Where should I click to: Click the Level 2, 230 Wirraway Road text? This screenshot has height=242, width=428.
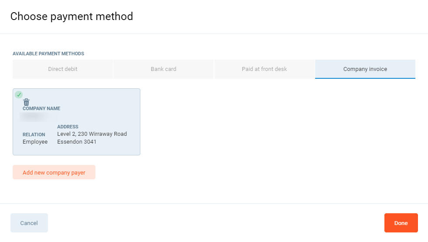[92, 134]
